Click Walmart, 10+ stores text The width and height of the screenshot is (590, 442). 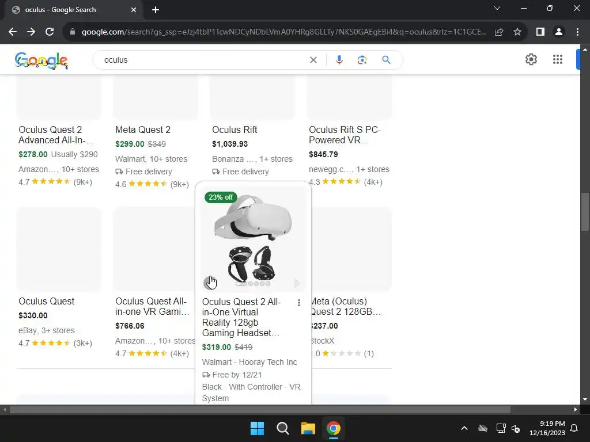(x=151, y=159)
